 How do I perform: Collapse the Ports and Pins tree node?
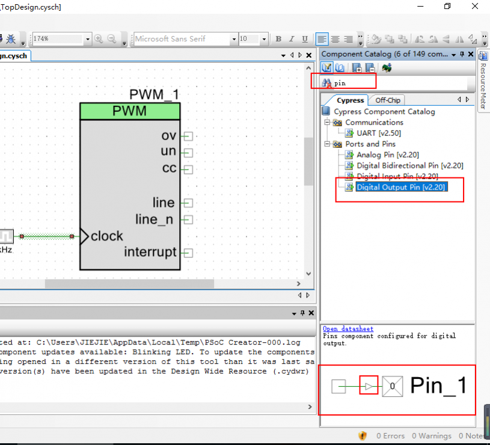pos(328,144)
